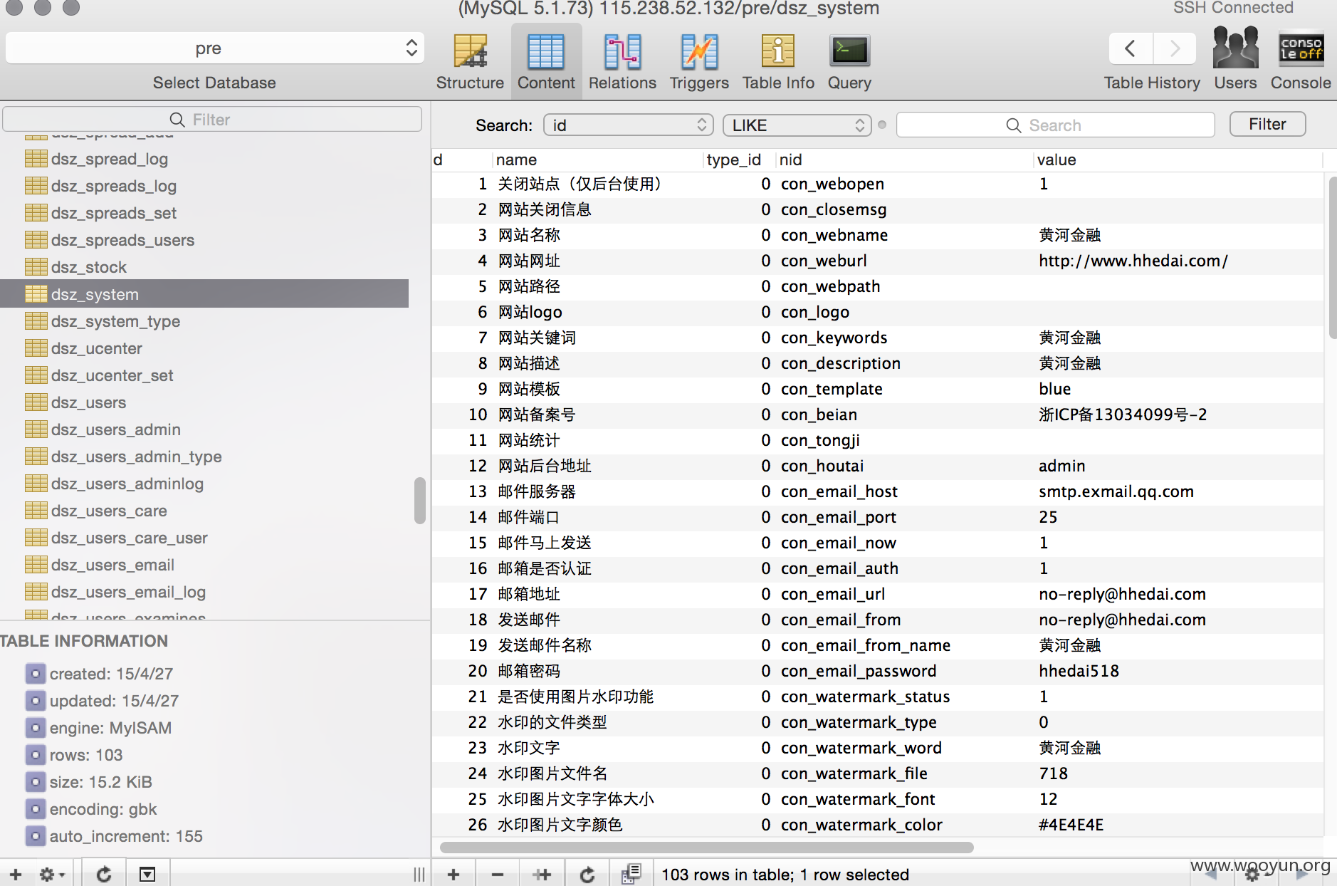Viewport: 1337px width, 886px height.
Task: Show the Console window
Action: 1301,60
